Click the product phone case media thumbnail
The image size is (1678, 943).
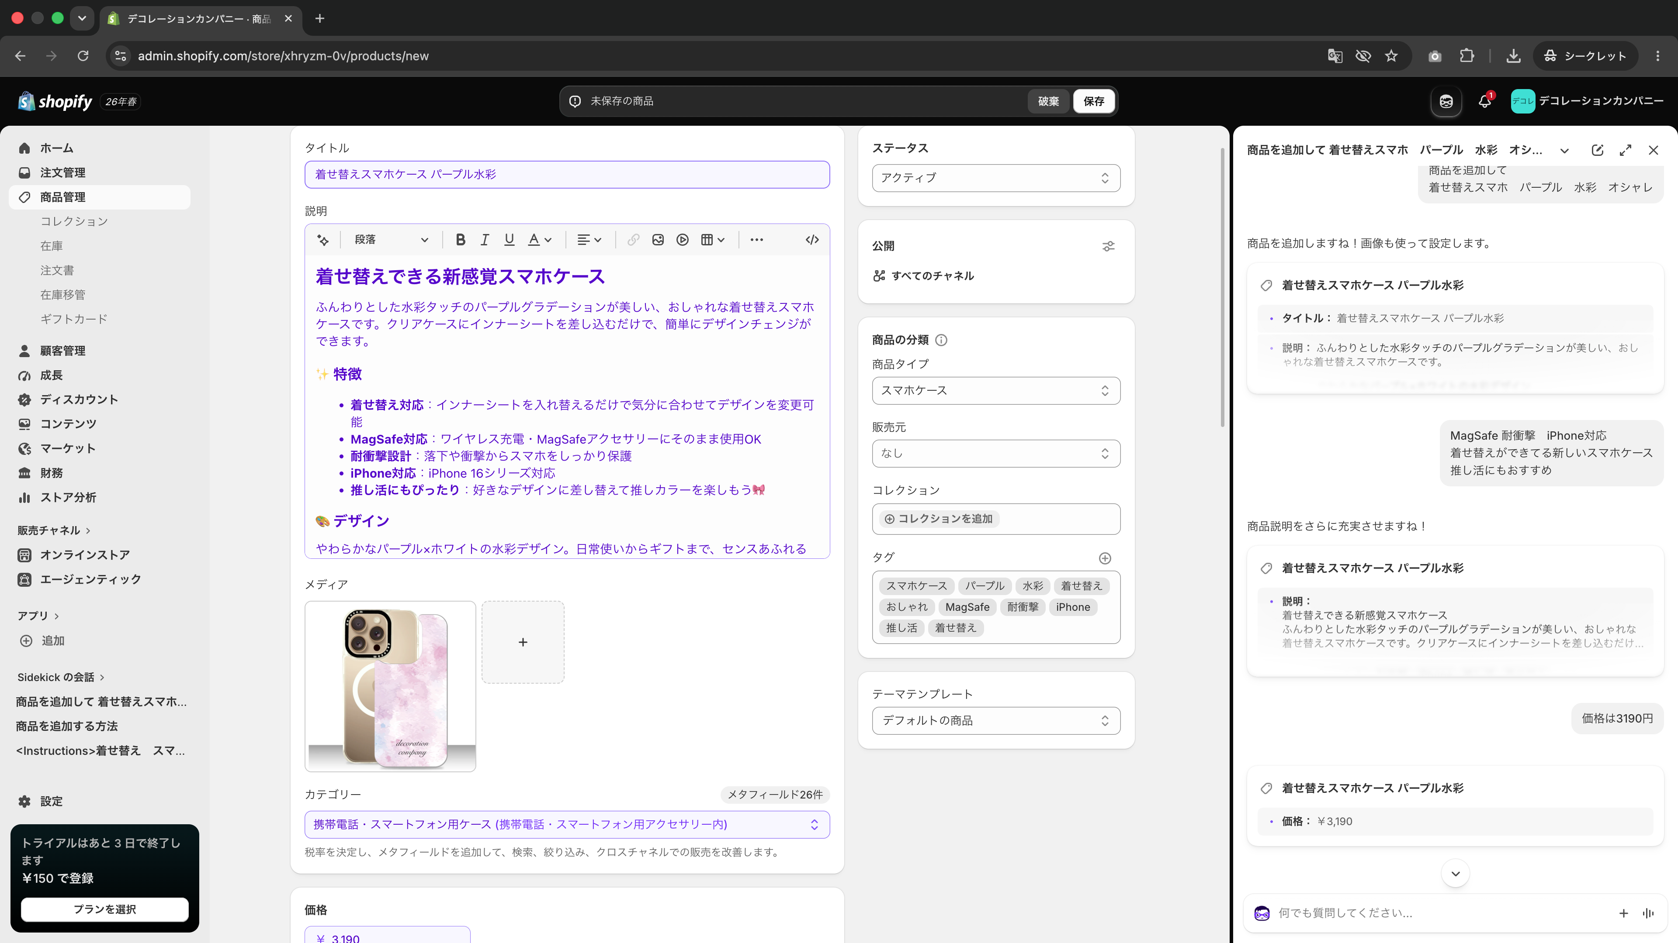[x=390, y=687]
